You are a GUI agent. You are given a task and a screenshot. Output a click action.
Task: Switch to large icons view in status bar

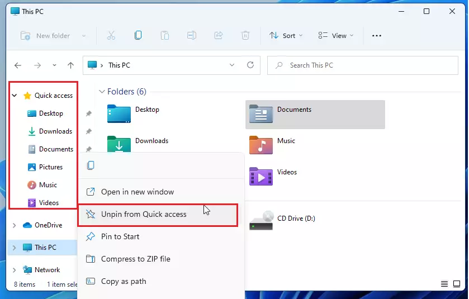[457, 284]
